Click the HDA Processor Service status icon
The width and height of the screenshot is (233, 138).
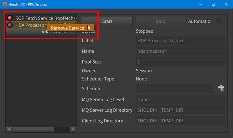tap(10, 25)
